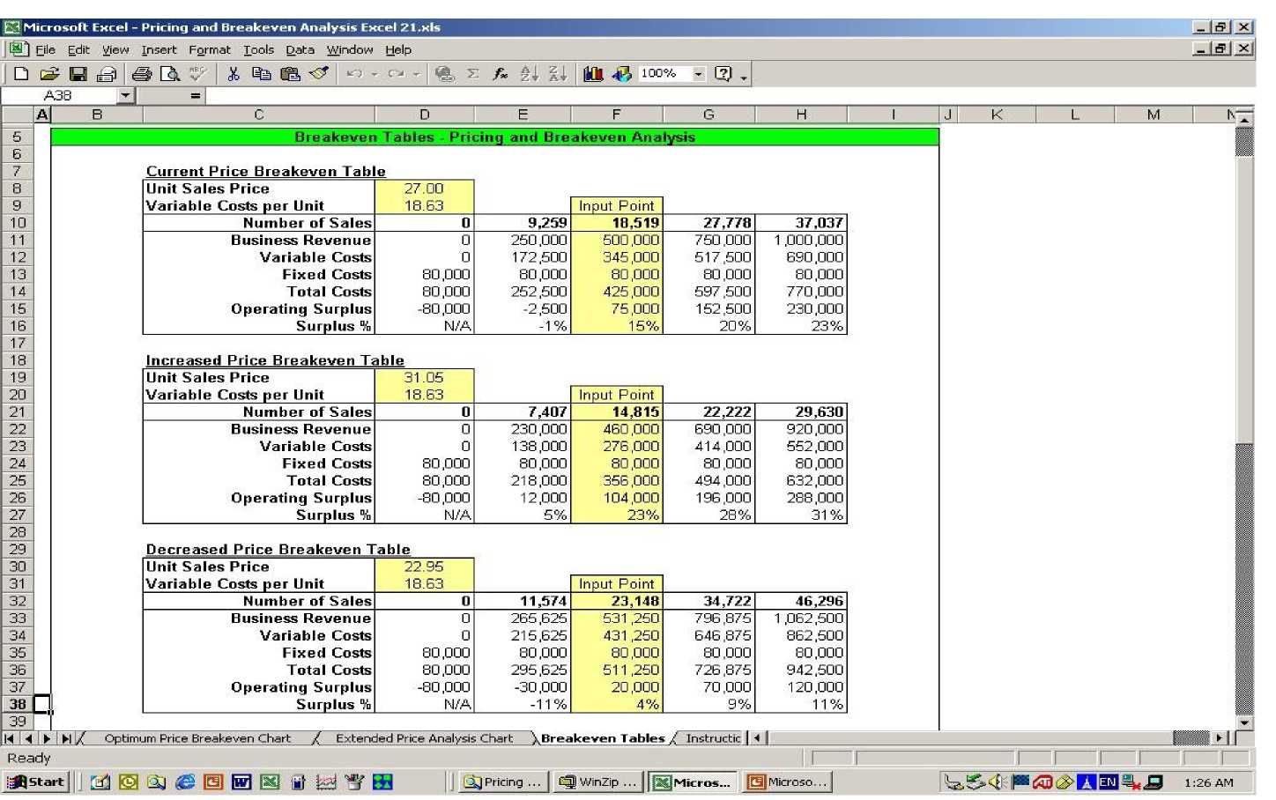Viewport: 1276px width, 800px height.
Task: Select column F header
Action: pyautogui.click(x=616, y=115)
